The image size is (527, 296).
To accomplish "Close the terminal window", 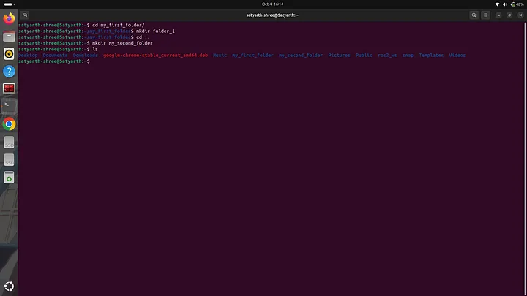I will pos(520,15).
